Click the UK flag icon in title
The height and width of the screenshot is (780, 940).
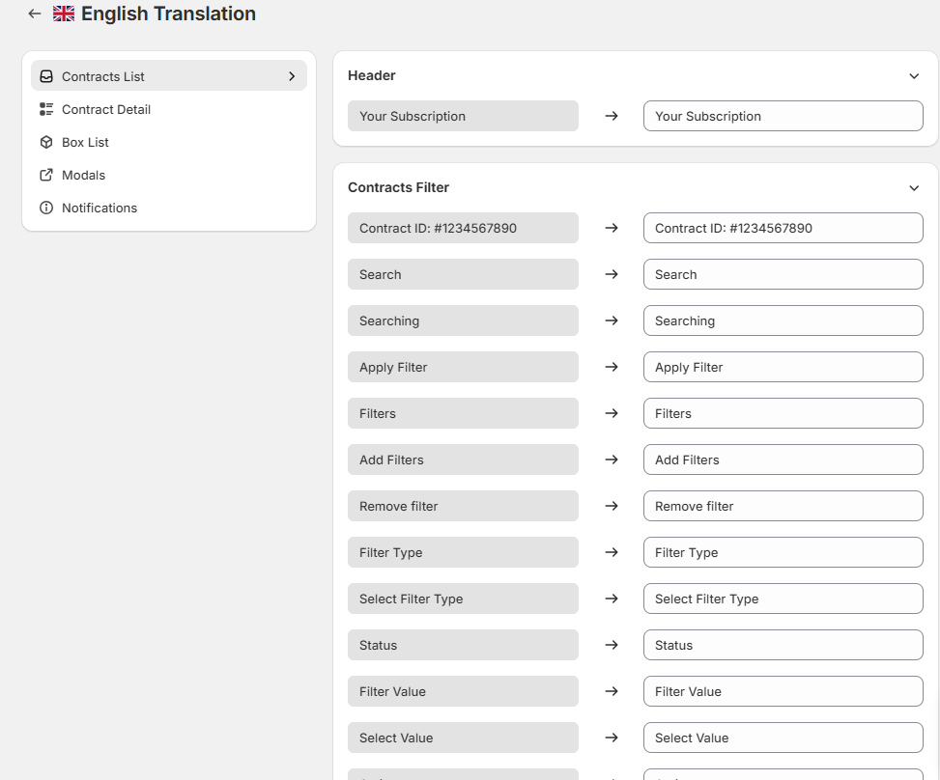pyautogui.click(x=64, y=14)
